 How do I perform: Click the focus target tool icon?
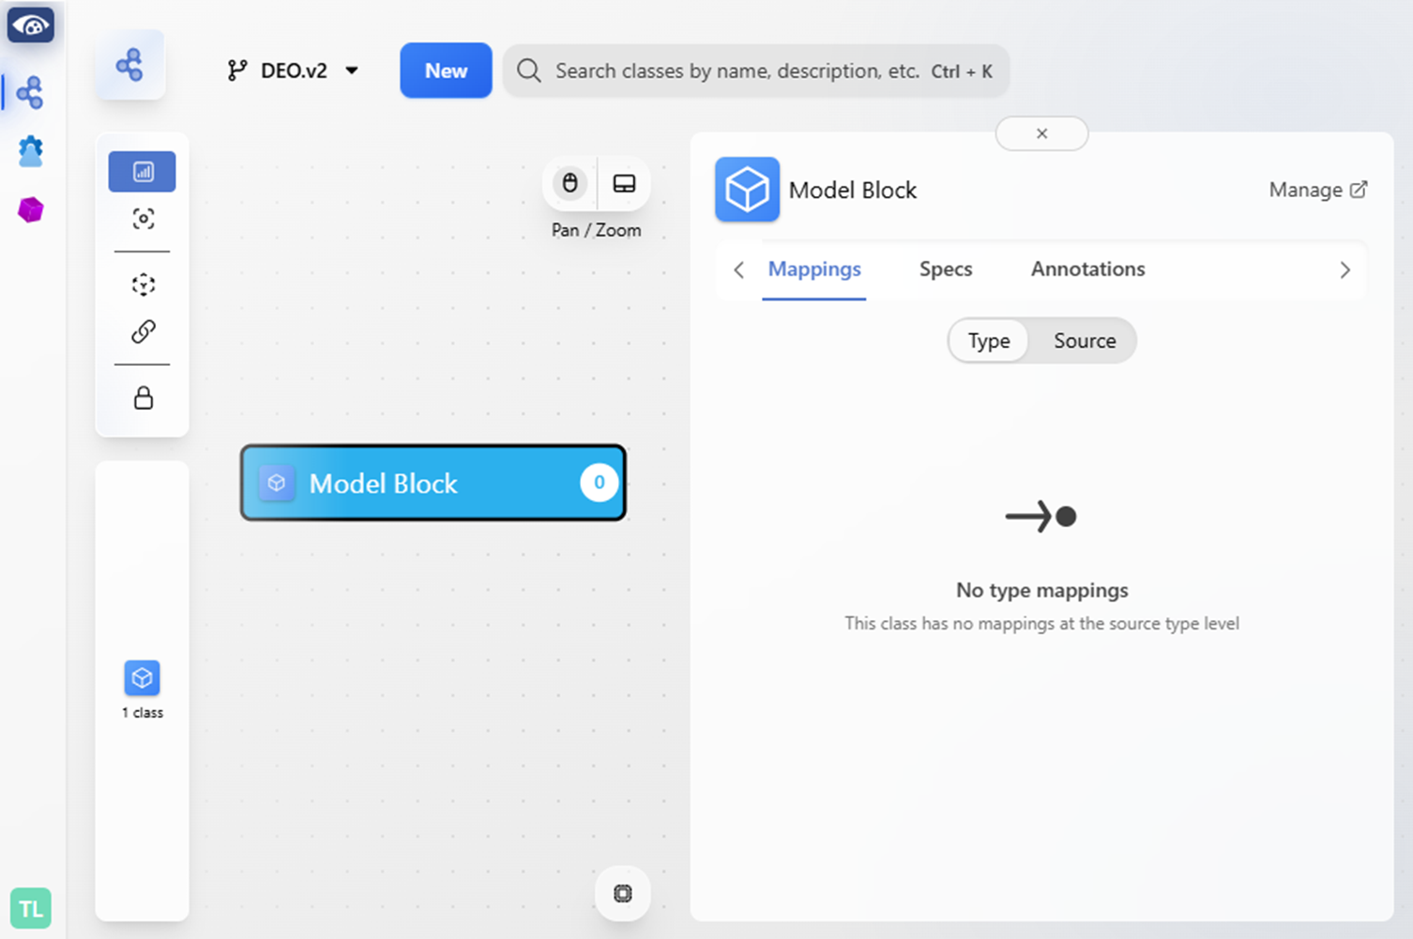tap(143, 219)
